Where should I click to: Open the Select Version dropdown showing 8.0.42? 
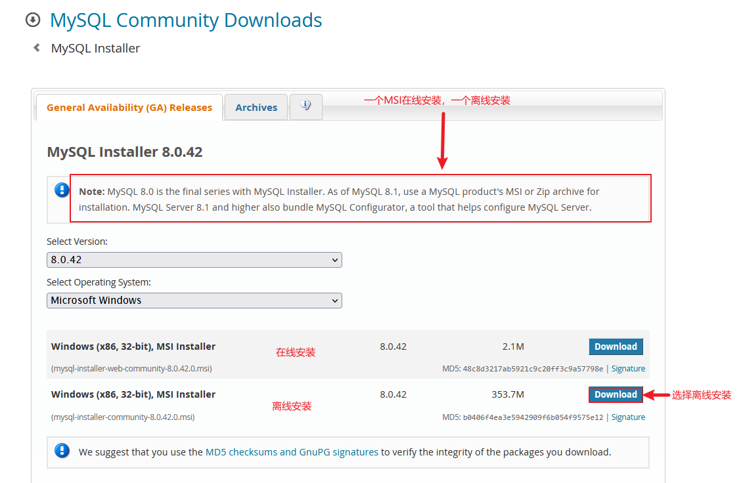pyautogui.click(x=194, y=260)
